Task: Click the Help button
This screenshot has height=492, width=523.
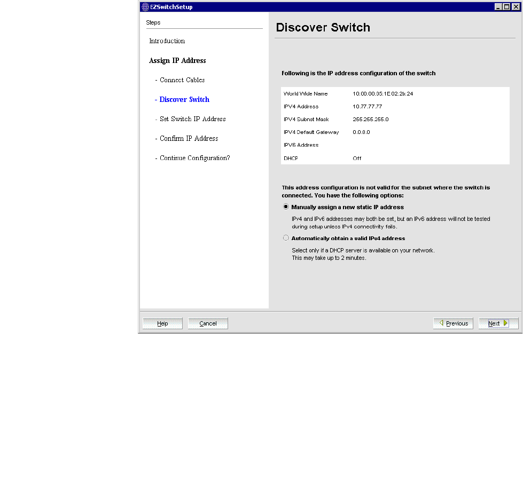Action: [x=162, y=323]
